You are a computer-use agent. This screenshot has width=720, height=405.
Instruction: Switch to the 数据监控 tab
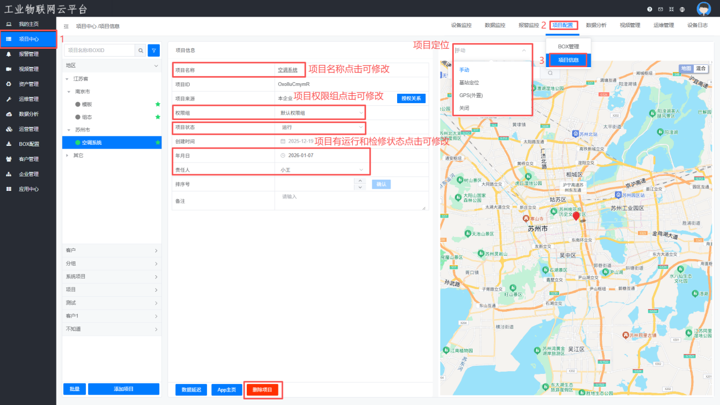click(495, 26)
